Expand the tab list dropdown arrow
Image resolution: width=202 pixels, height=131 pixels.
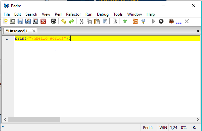[198, 31]
